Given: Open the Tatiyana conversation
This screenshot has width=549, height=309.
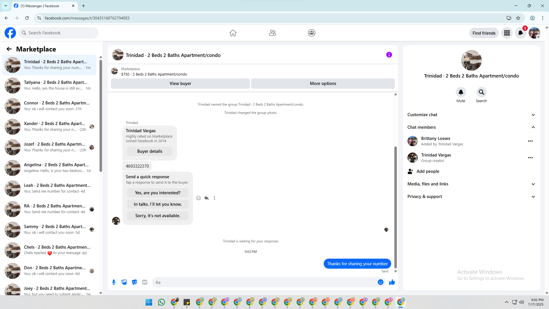Looking at the screenshot, I should [49, 85].
